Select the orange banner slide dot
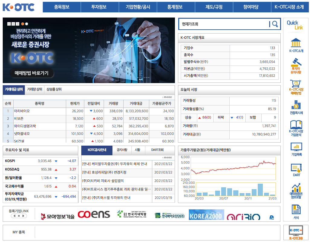 [x=23, y=24]
